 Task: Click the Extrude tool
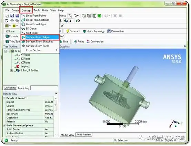[12, 36]
